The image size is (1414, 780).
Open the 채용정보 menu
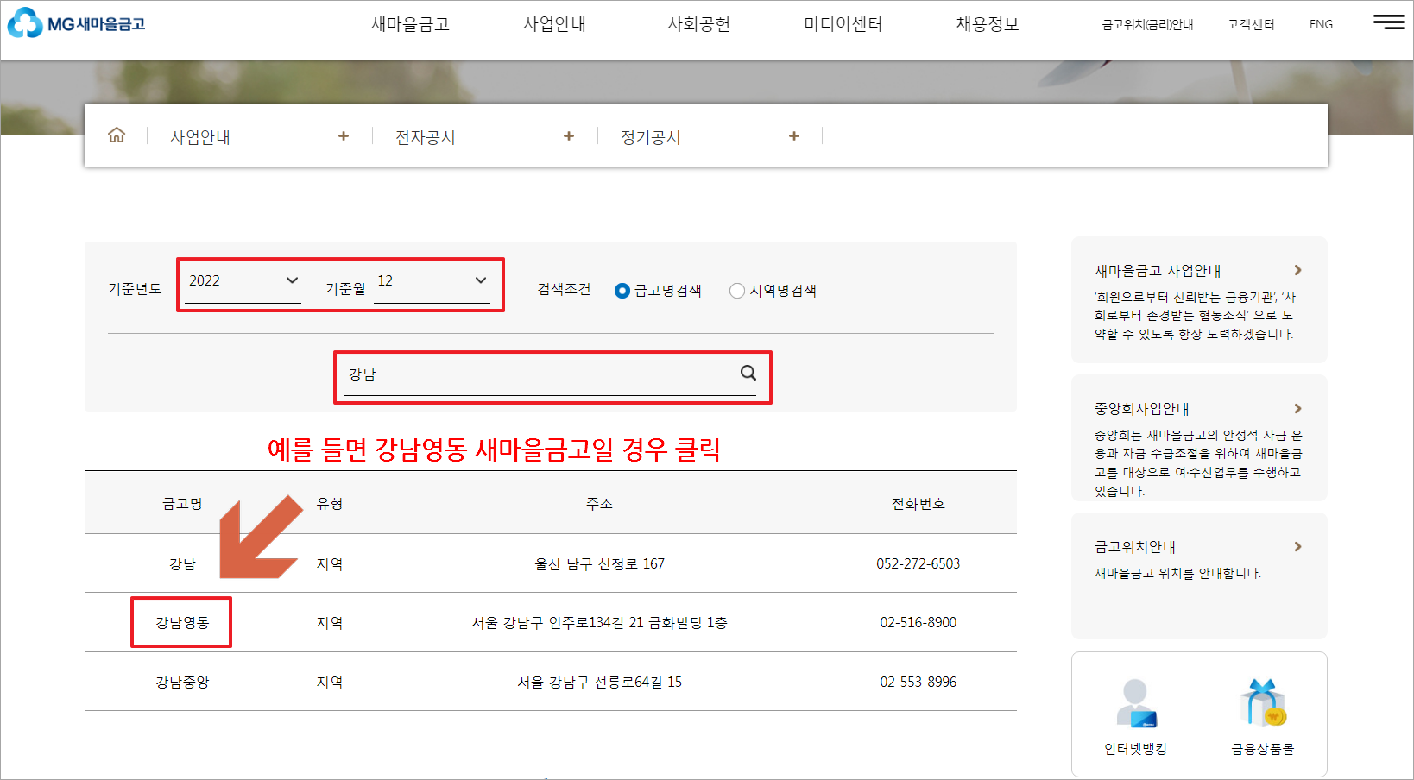tap(986, 24)
